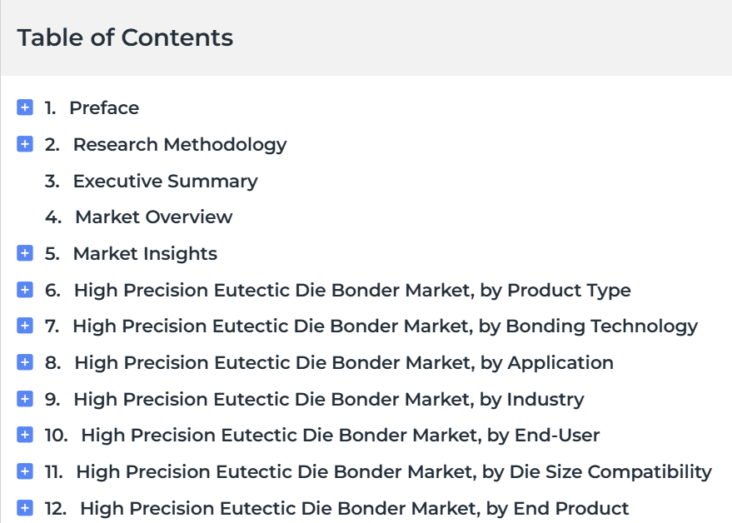Open the Market Overview entry
This screenshot has width=732, height=523.
[x=153, y=217]
